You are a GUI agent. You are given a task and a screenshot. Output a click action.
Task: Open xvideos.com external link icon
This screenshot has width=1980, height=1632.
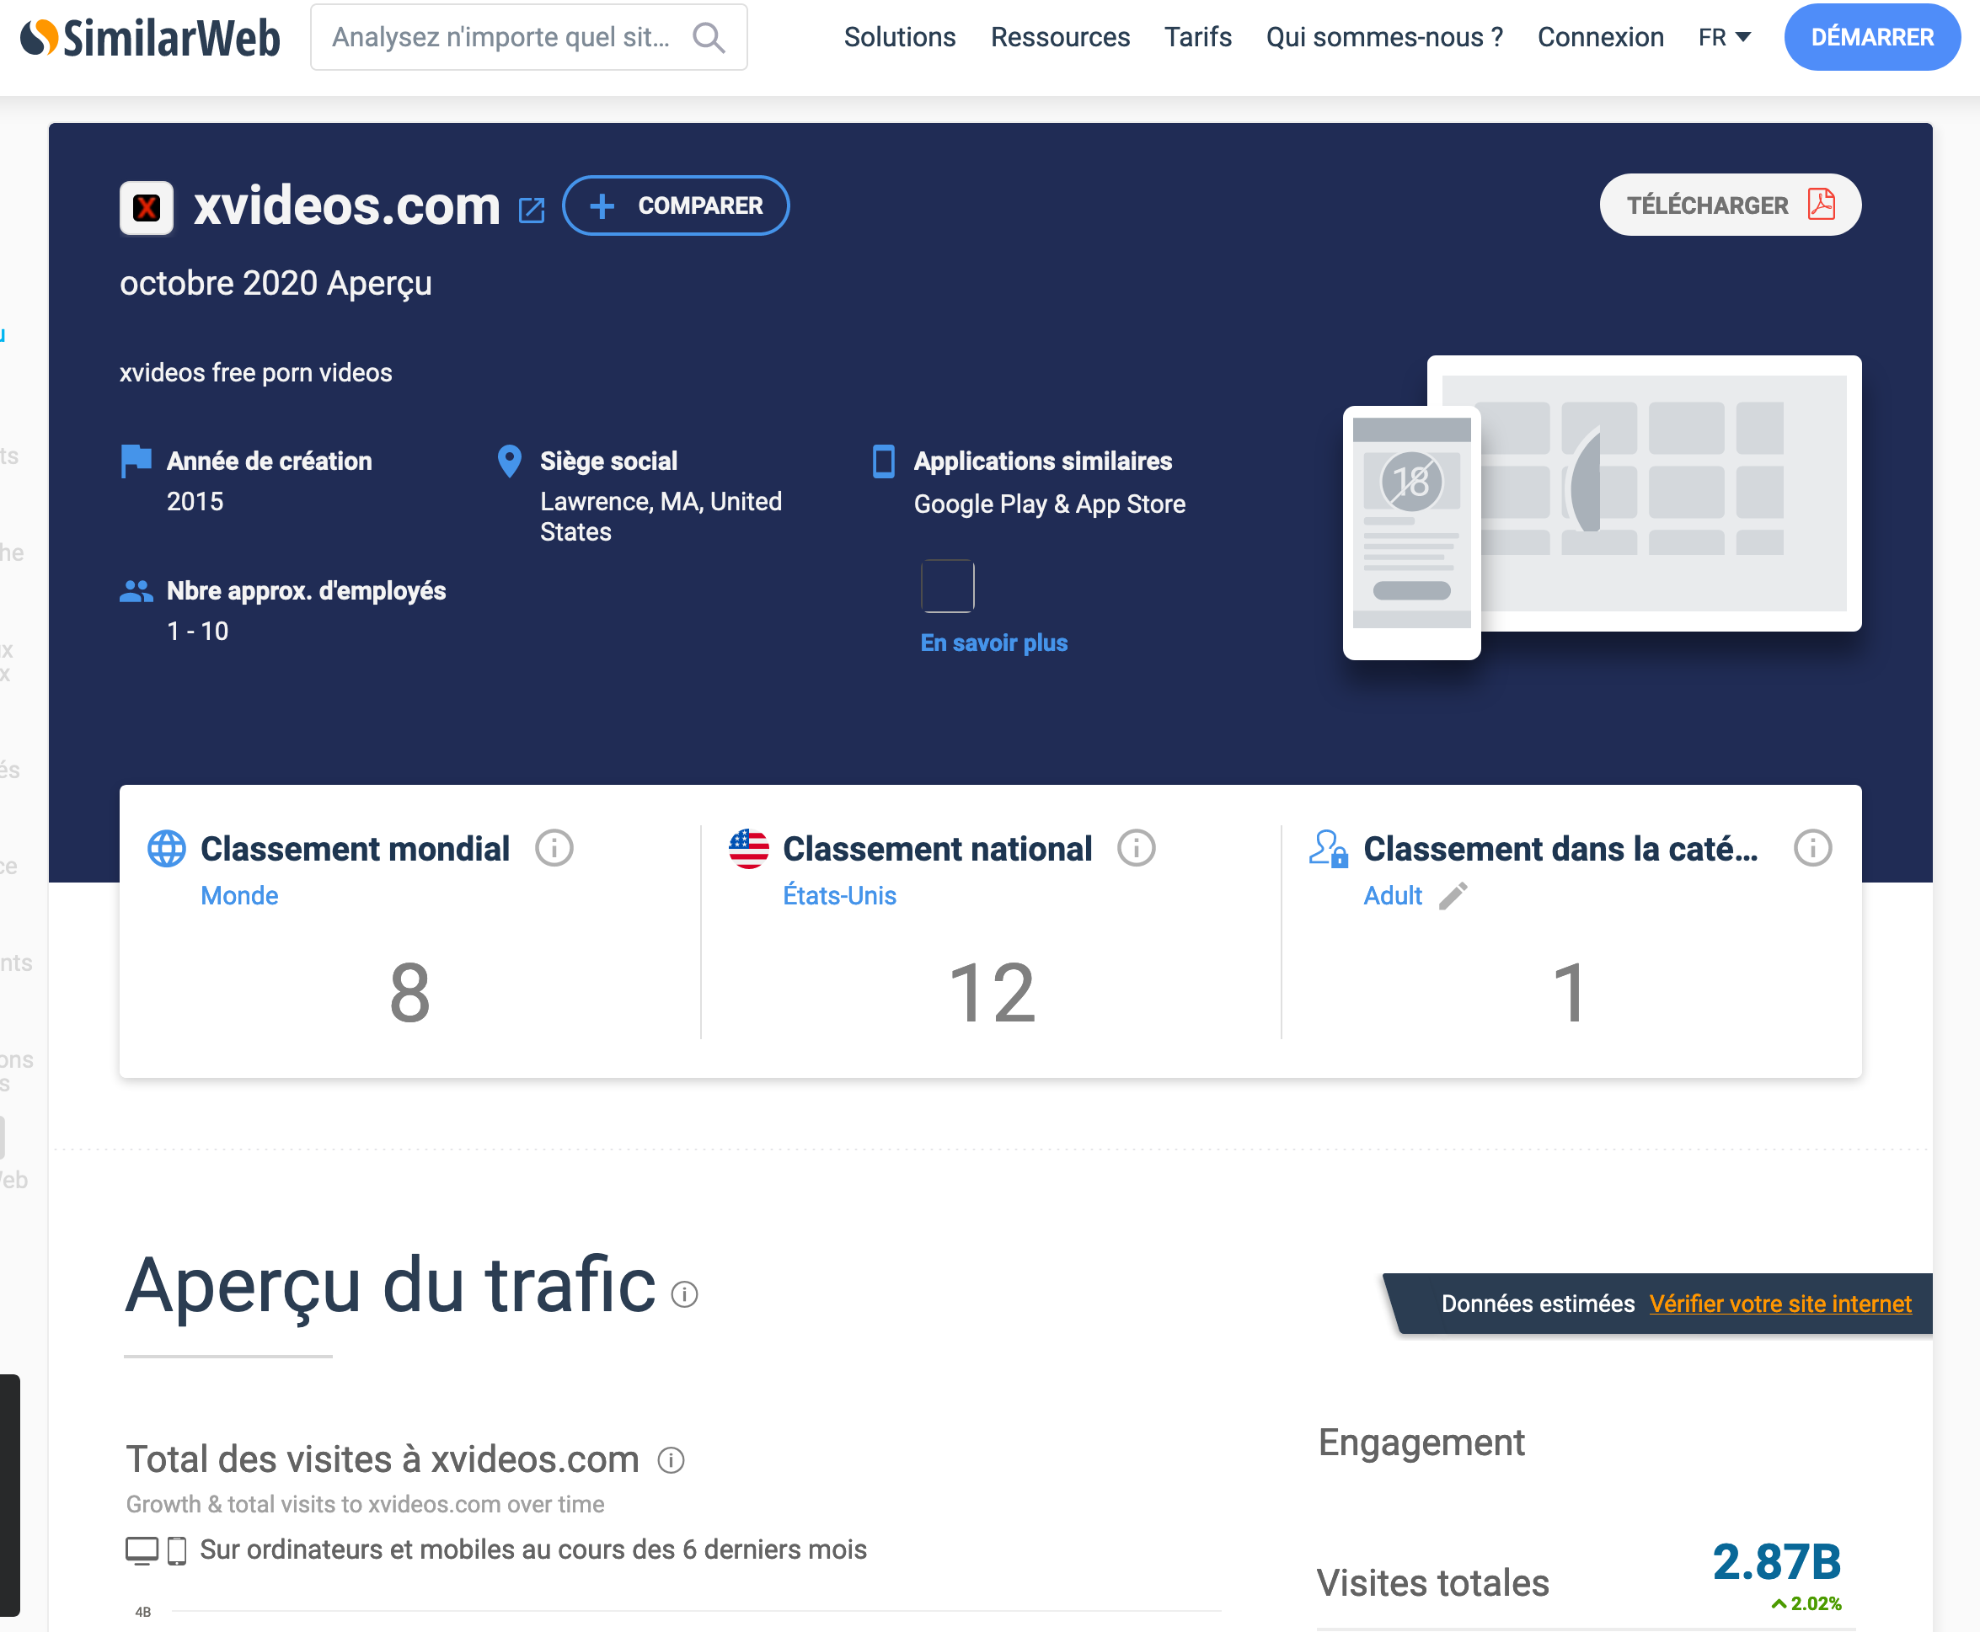coord(532,209)
